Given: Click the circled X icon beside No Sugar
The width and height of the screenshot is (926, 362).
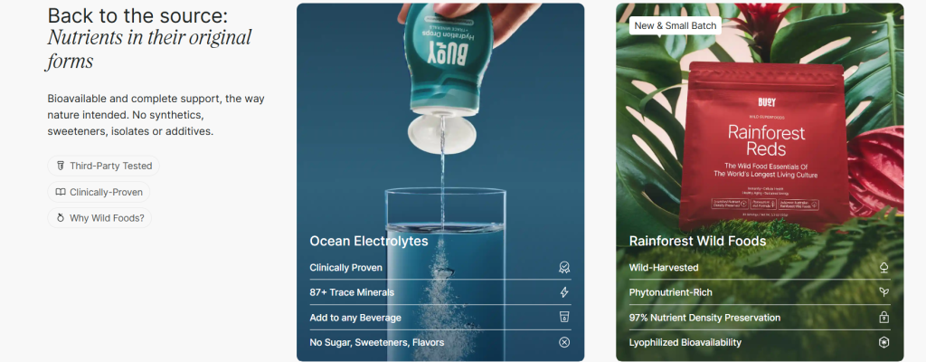Looking at the screenshot, I should coord(564,342).
